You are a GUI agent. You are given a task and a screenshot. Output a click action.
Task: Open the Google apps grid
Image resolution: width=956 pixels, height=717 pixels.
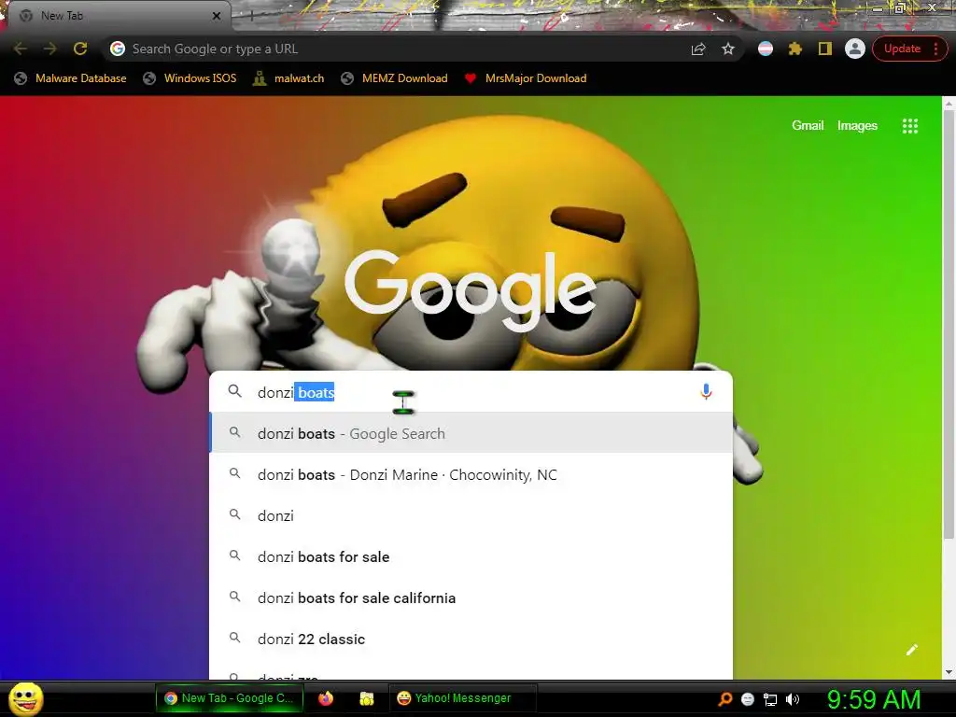click(x=909, y=126)
